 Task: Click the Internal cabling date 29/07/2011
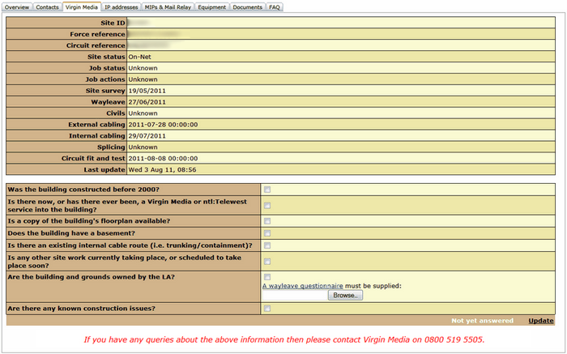click(147, 136)
